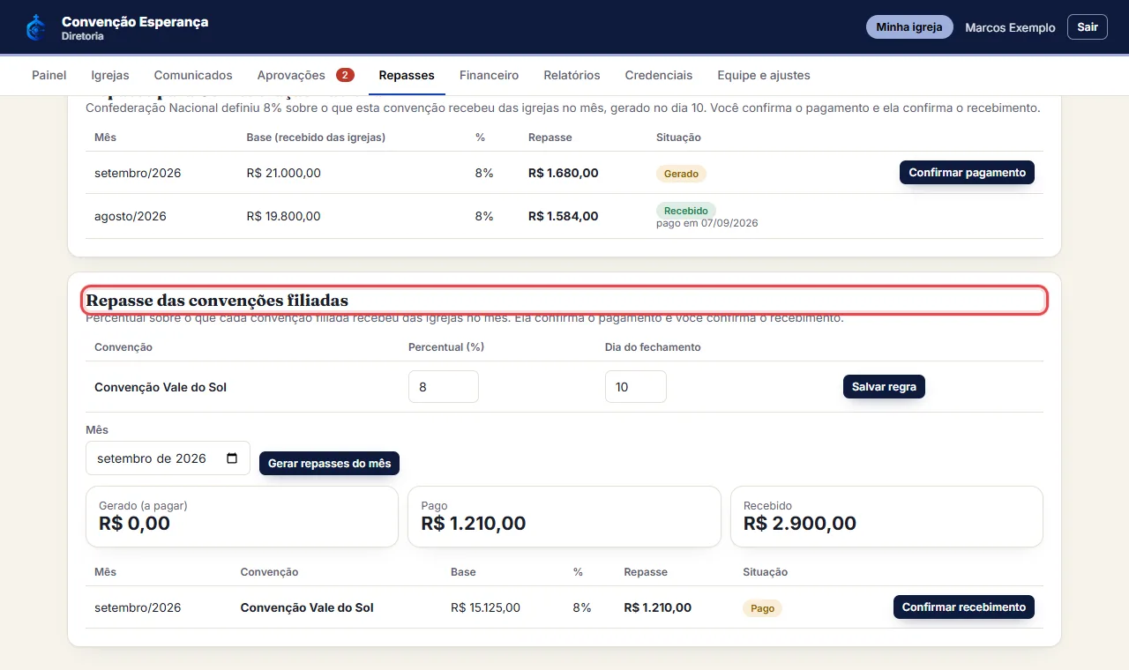Log out with the Sair button
Viewport: 1129px width, 670px height.
pos(1088,27)
